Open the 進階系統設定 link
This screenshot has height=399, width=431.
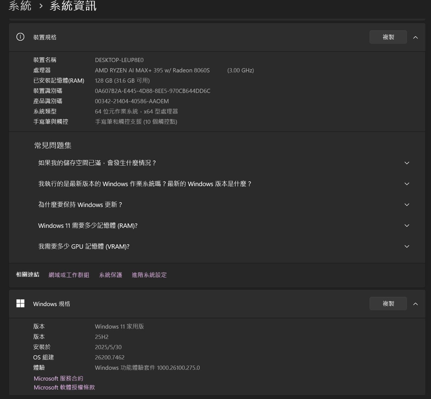(149, 275)
